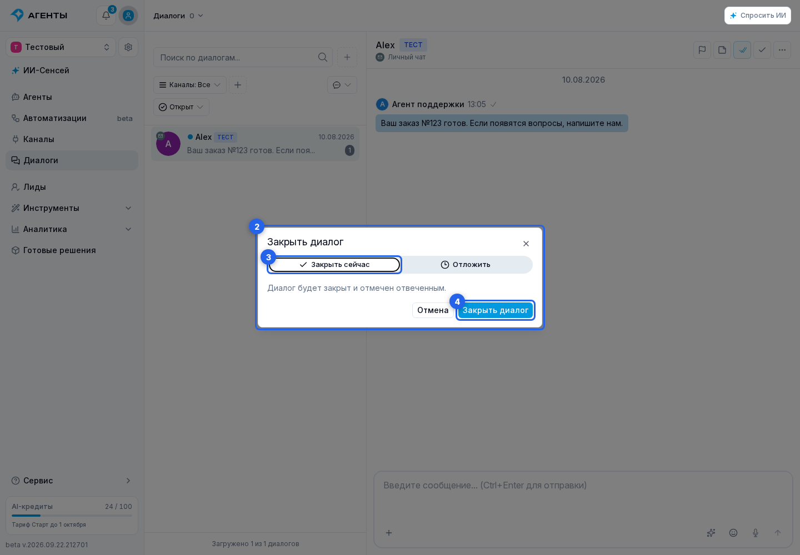
Task: Click the flag icon in the Alex chat header
Action: (702, 50)
